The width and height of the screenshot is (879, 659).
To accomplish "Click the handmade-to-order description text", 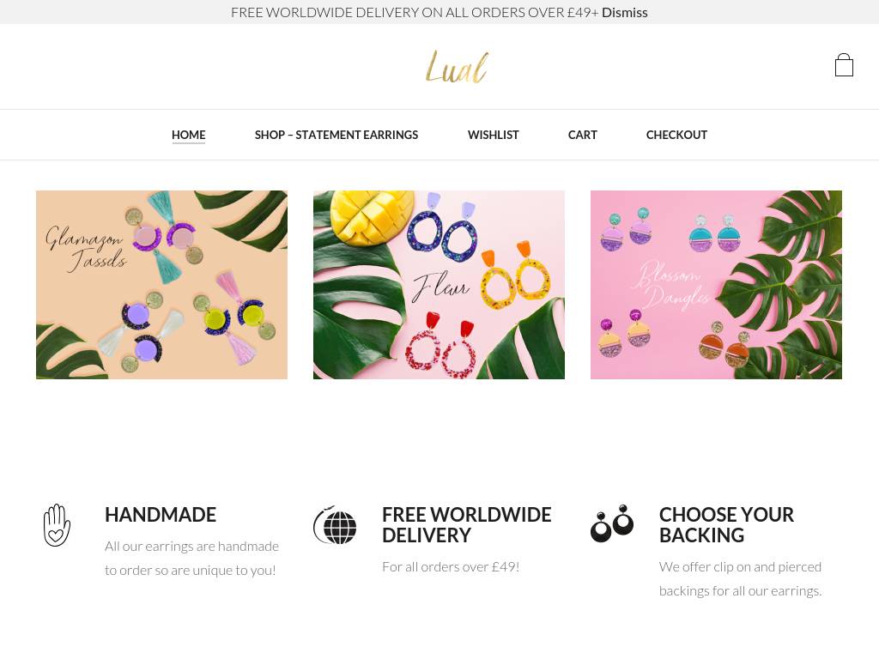I will pos(191,558).
